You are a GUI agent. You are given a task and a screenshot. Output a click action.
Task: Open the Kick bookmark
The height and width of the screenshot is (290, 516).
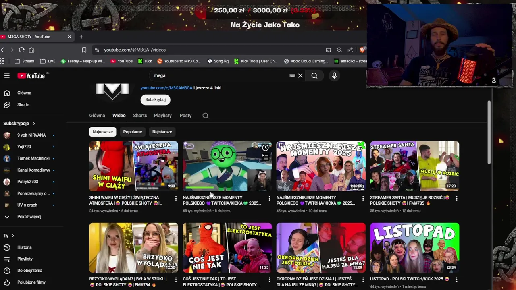tap(145, 61)
